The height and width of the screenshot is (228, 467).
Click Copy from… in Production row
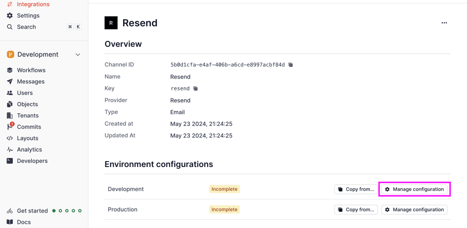pyautogui.click(x=356, y=210)
